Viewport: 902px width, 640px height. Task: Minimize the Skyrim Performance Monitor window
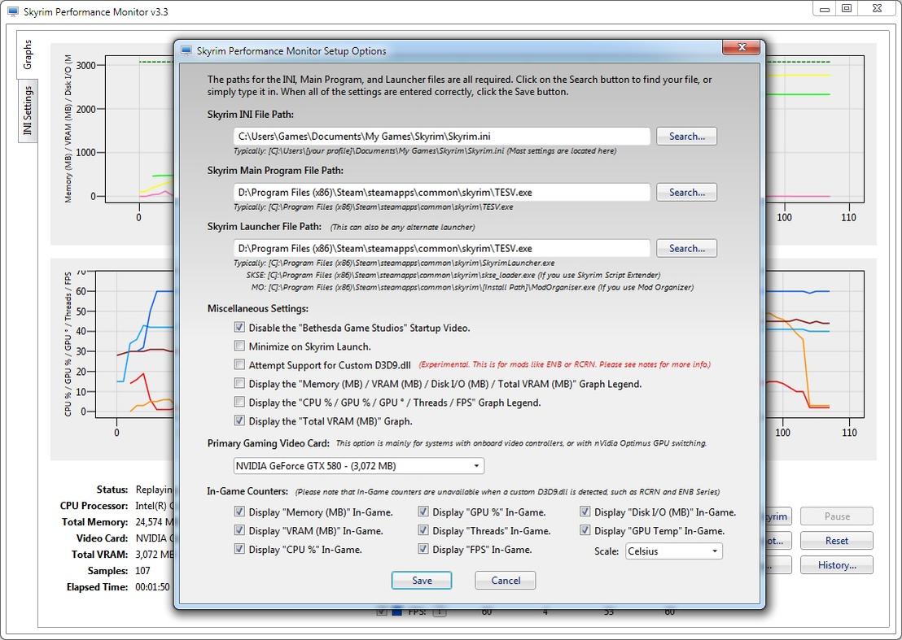click(825, 9)
